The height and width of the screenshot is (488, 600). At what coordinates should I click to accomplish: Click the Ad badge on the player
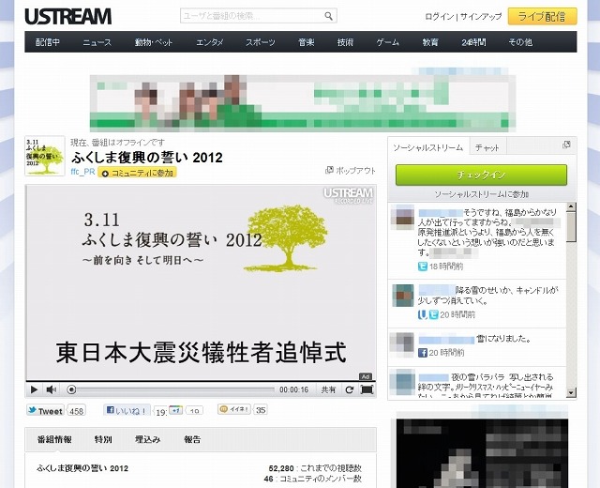366,376
